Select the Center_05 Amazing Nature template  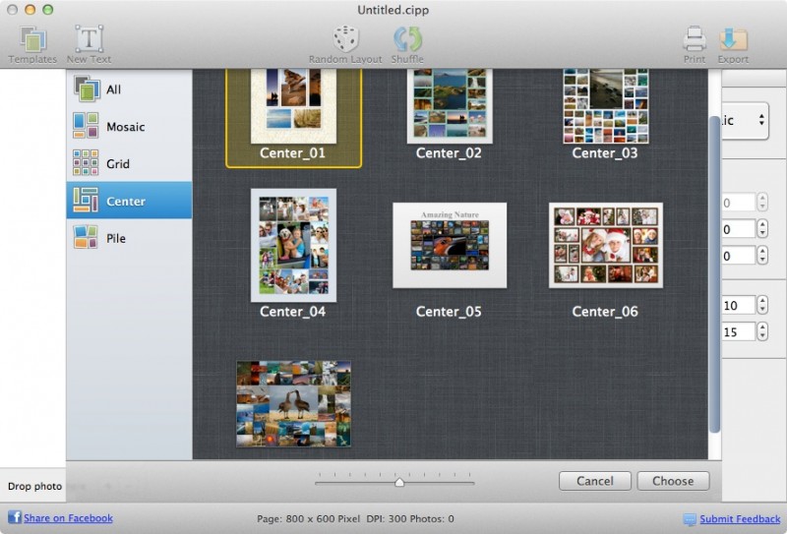coord(450,246)
